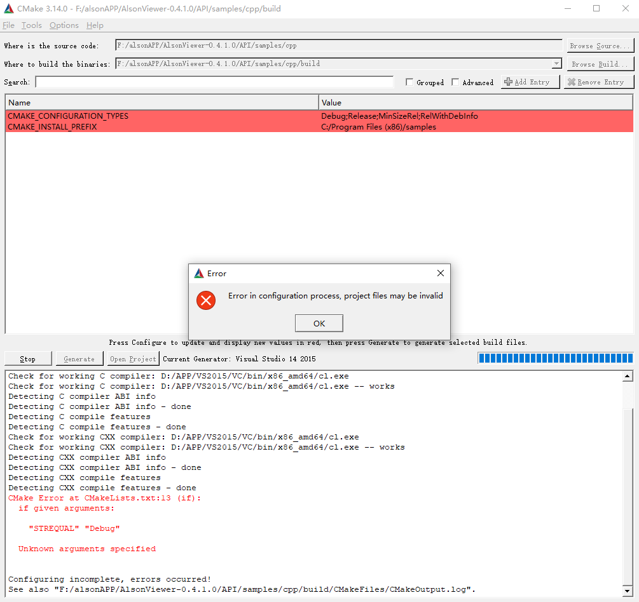Enable the Grouped checkbox
The width and height of the screenshot is (639, 602).
click(x=410, y=83)
